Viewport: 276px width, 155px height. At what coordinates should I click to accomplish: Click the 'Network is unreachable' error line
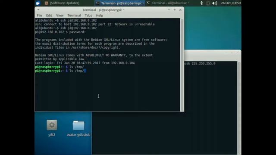coord(95,24)
